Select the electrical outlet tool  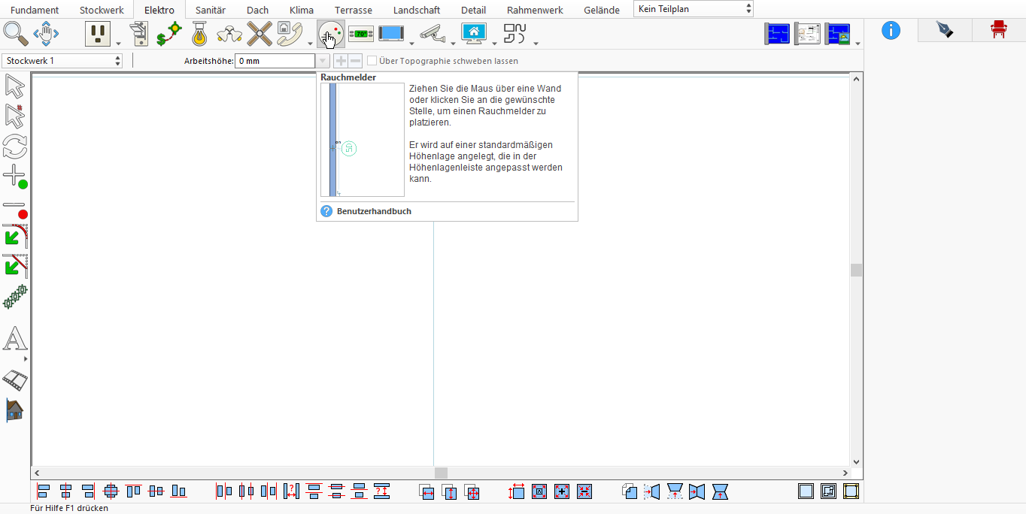[x=98, y=33]
